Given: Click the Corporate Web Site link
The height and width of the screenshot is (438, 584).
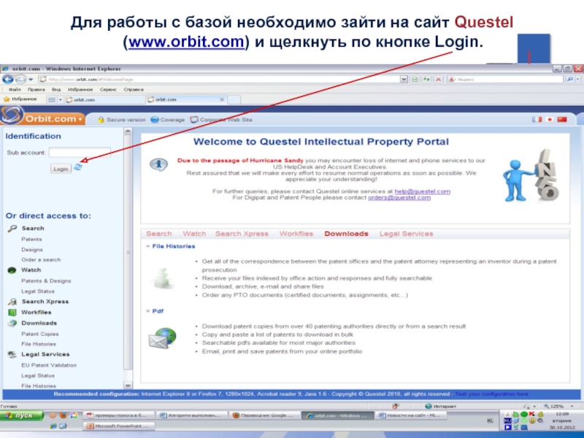Looking at the screenshot, I should (221, 120).
